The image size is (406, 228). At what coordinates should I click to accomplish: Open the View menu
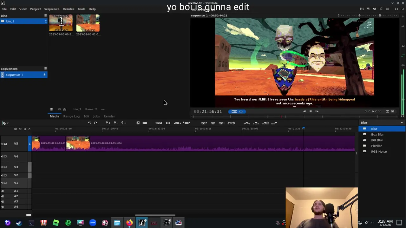(23, 9)
